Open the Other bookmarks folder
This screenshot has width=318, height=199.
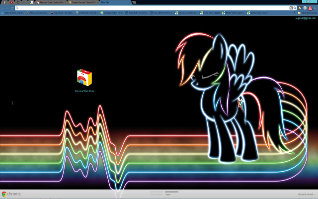307,13
